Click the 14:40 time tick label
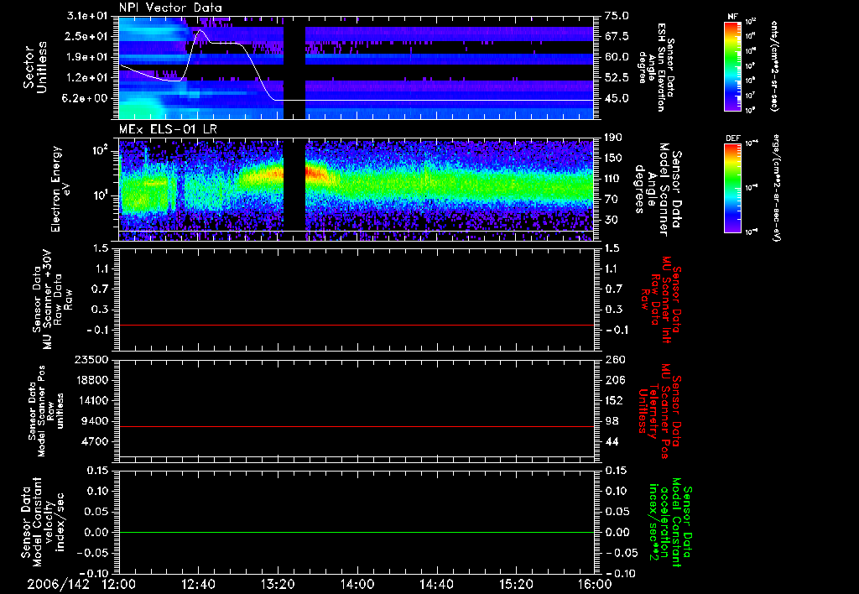Viewport: 859px width, 594px height. (436, 584)
